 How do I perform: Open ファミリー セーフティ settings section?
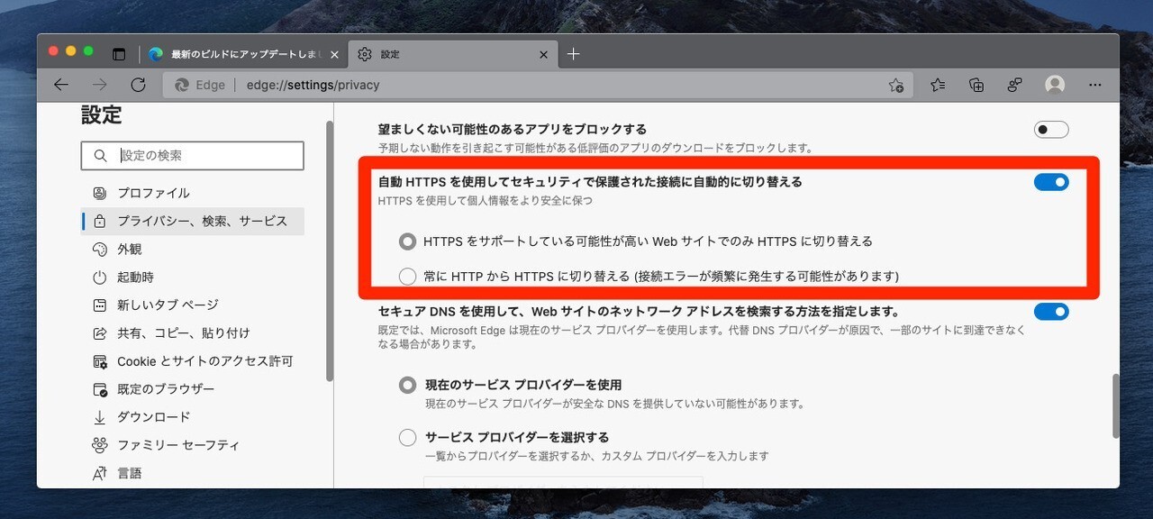point(193,444)
